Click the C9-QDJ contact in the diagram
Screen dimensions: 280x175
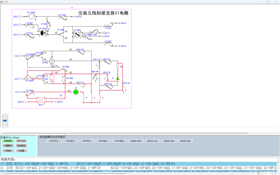(30, 26)
